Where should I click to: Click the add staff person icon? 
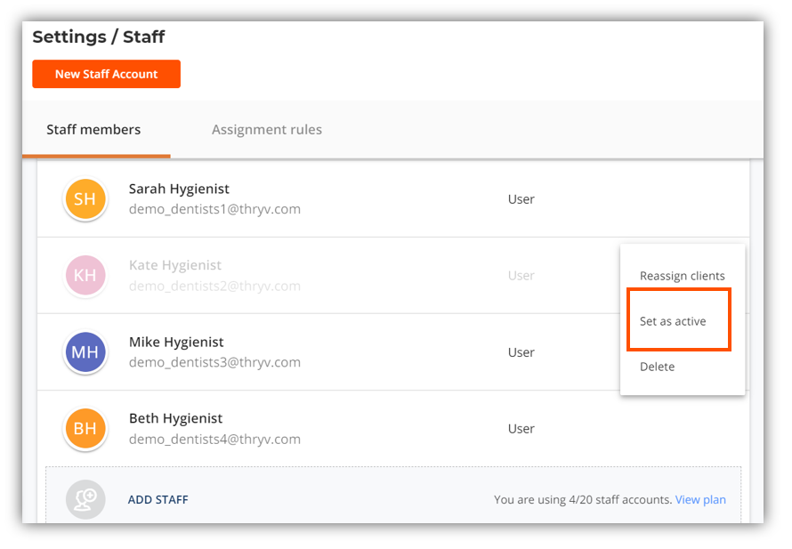(85, 500)
